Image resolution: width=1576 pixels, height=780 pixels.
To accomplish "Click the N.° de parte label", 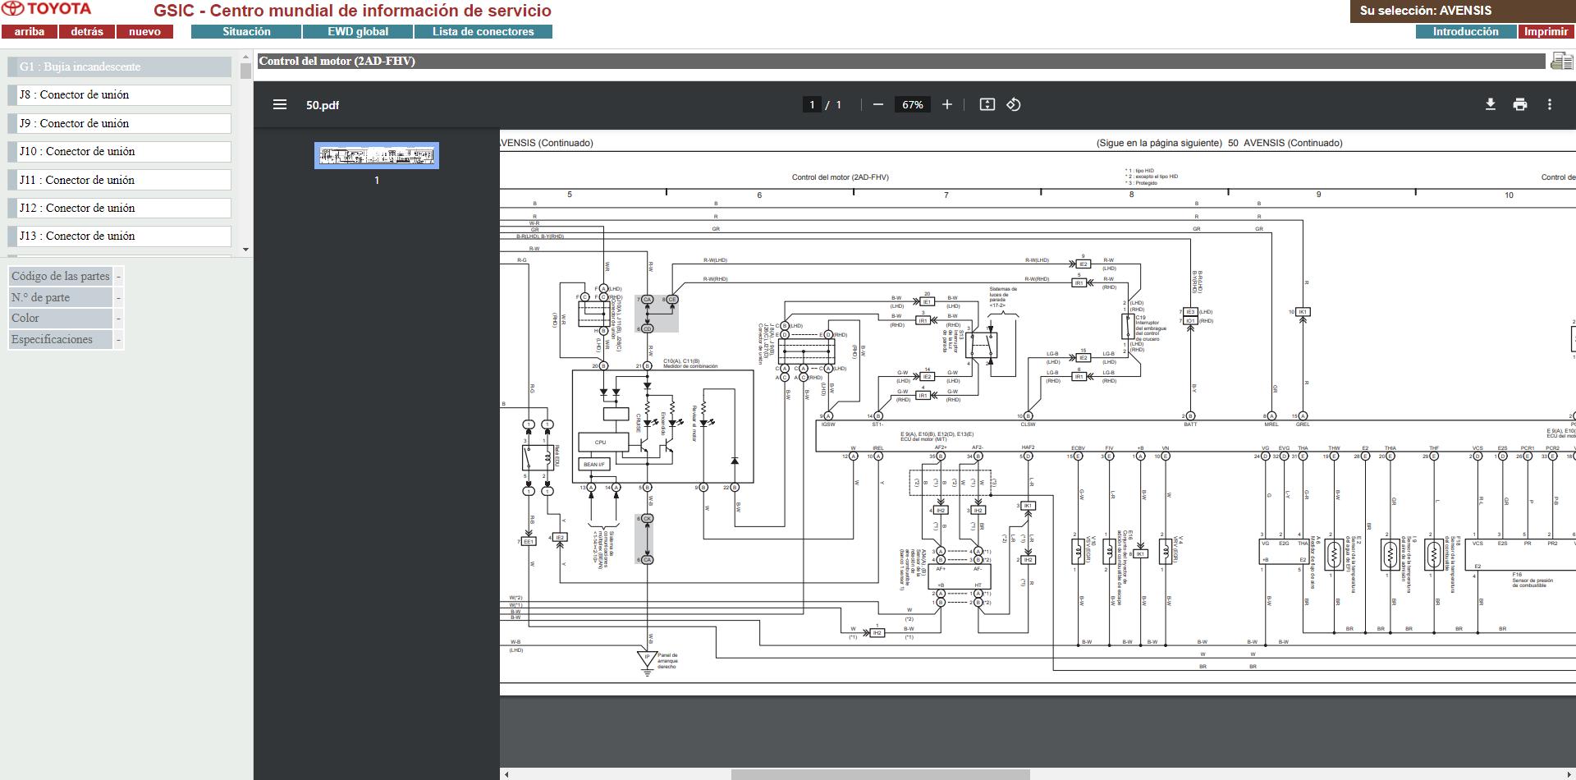I will tap(60, 297).
